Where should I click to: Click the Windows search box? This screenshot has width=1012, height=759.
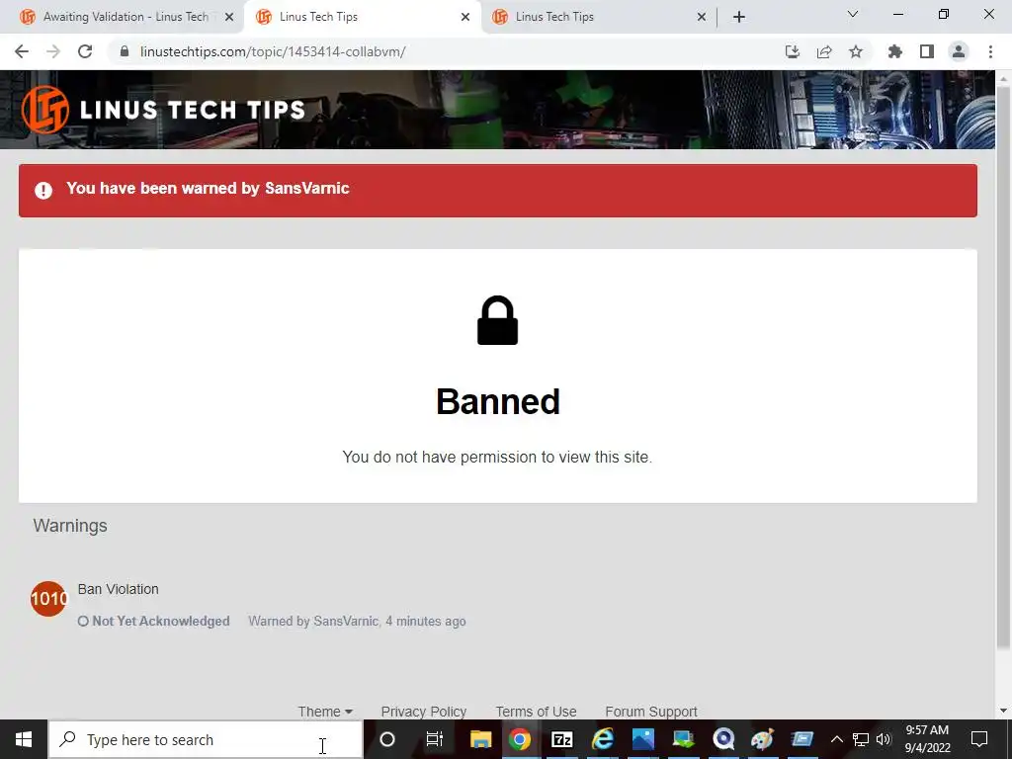pos(206,739)
